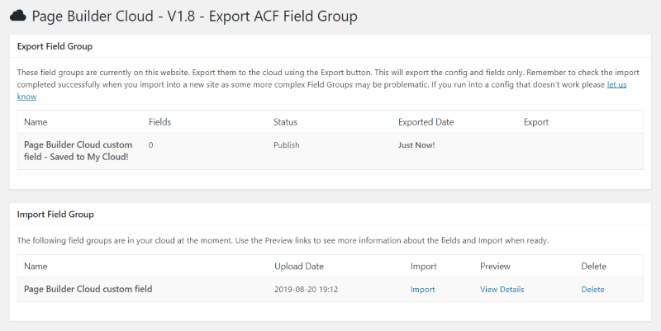661x331 pixels.
Task: Click the Export Field Group heading
Action: [x=55, y=46]
